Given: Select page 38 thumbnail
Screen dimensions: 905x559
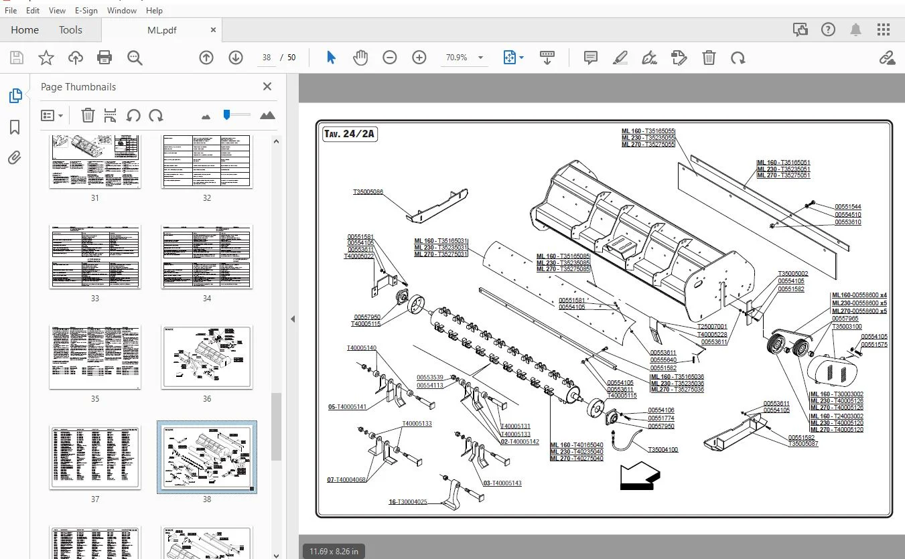Looking at the screenshot, I should coord(207,458).
